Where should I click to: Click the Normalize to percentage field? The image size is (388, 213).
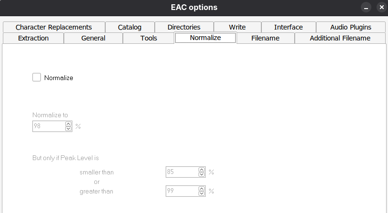point(48,126)
